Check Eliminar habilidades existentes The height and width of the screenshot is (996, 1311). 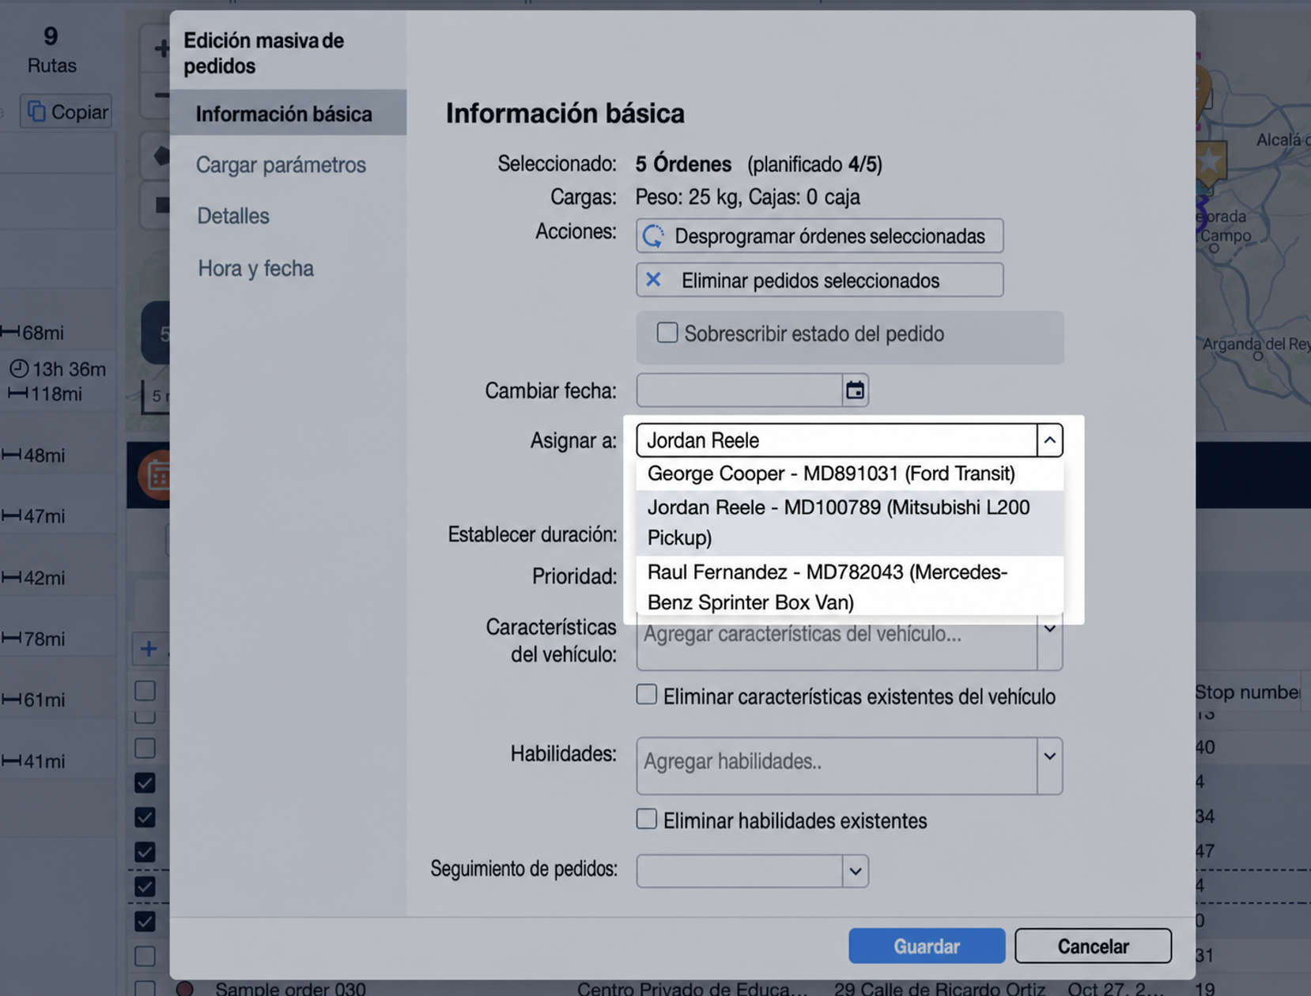click(x=647, y=819)
